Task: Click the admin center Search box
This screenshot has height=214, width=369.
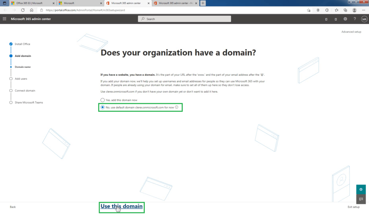Action: coord(184,19)
